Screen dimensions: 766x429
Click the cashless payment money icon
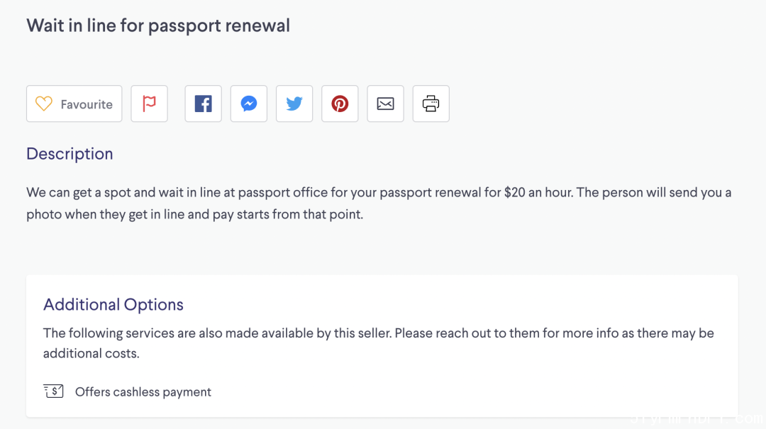[x=53, y=391]
